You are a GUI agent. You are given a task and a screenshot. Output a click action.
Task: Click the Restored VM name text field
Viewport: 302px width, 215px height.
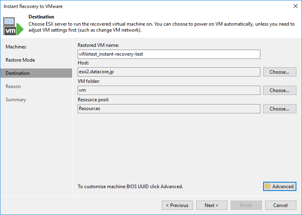click(169, 54)
